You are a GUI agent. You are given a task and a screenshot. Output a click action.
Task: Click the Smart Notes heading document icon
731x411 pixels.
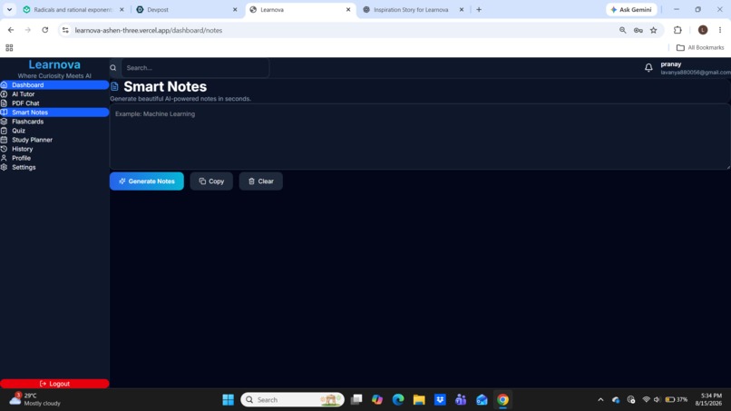click(x=114, y=86)
